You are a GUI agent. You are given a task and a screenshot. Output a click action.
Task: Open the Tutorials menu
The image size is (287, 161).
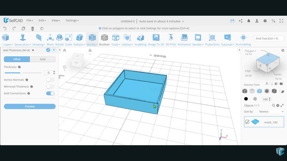point(228,40)
